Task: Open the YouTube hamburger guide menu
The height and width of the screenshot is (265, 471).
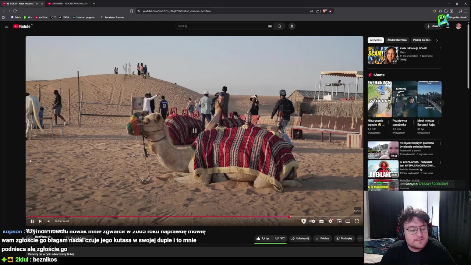Action: (x=6, y=26)
